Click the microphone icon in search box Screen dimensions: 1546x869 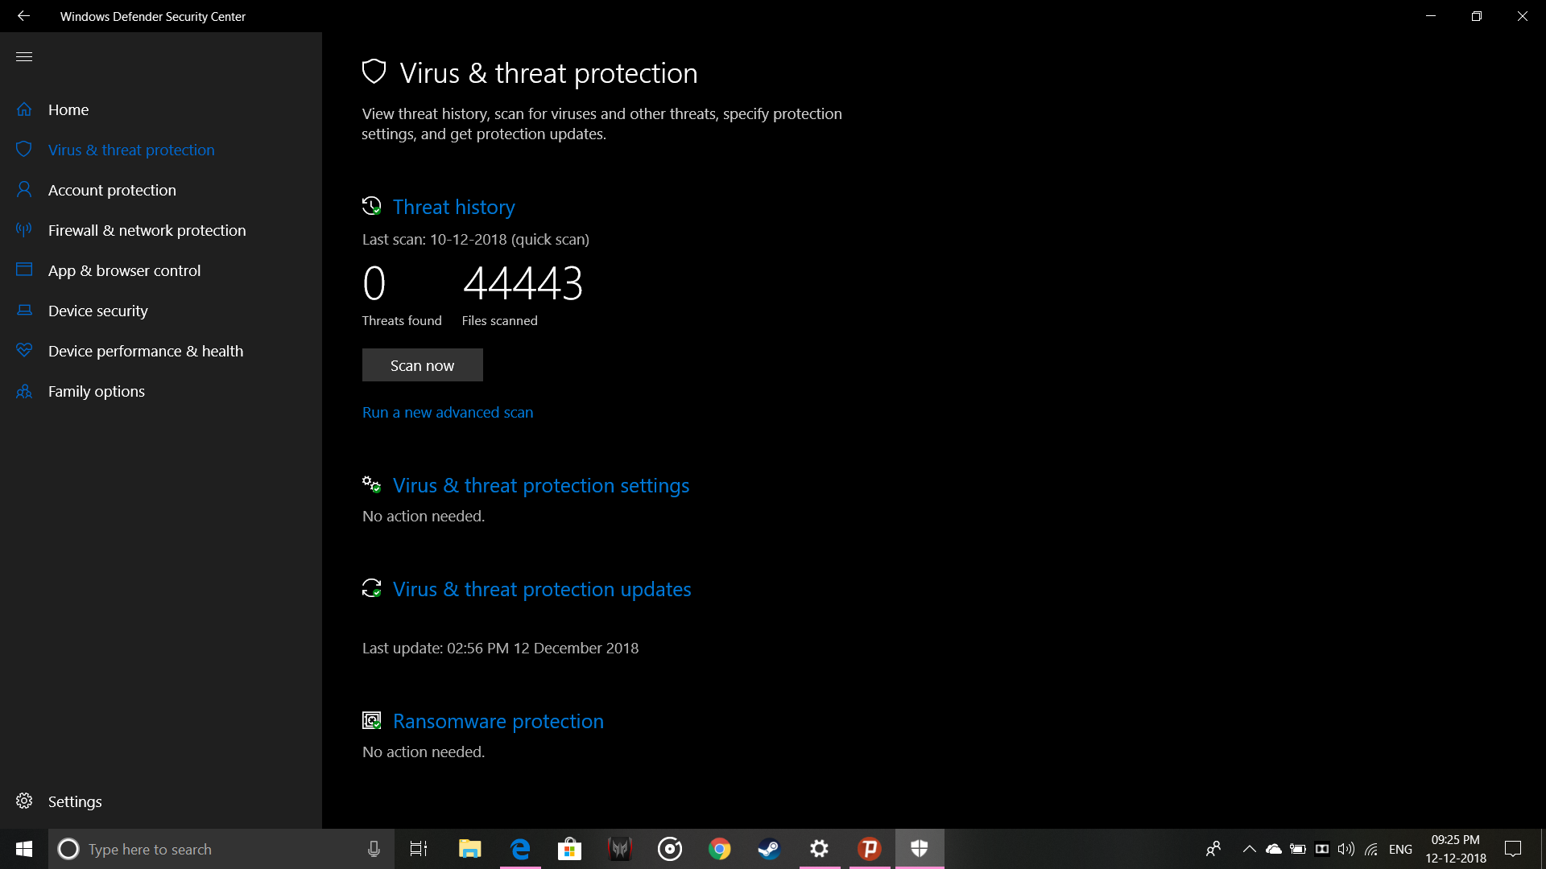[x=374, y=849]
